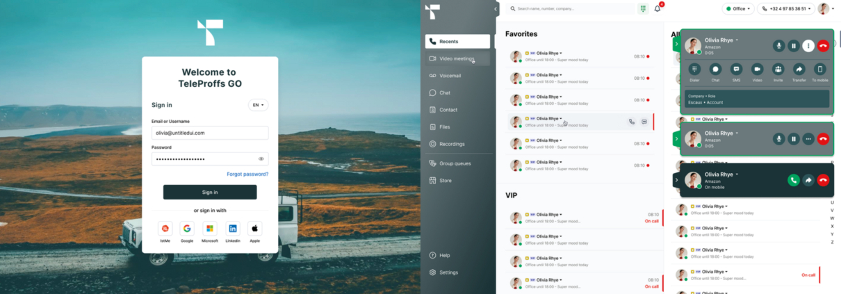Mute microphone on the expanded call card
Image resolution: width=841 pixels, height=294 pixels.
coord(779,46)
